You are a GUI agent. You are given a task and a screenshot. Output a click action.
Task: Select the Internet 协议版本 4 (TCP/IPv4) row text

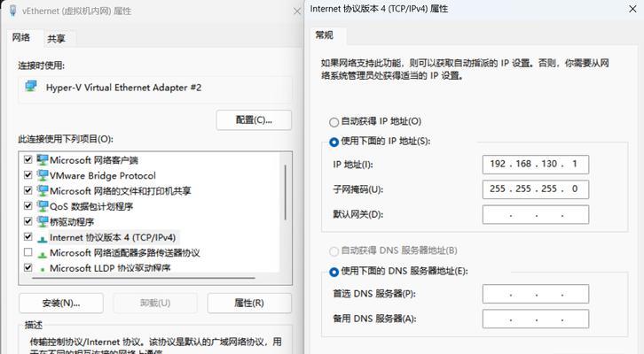point(113,237)
